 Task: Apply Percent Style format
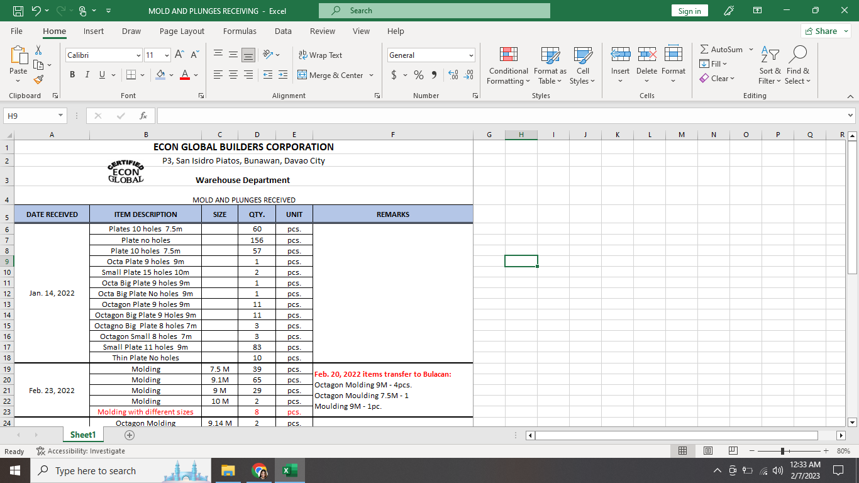tap(419, 75)
